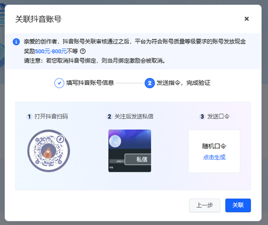Click the notice line starting 请注意
This screenshot has width=268, height=225.
95,61
